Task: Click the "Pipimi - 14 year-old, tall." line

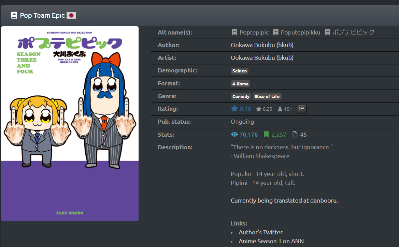Action: [x=263, y=183]
